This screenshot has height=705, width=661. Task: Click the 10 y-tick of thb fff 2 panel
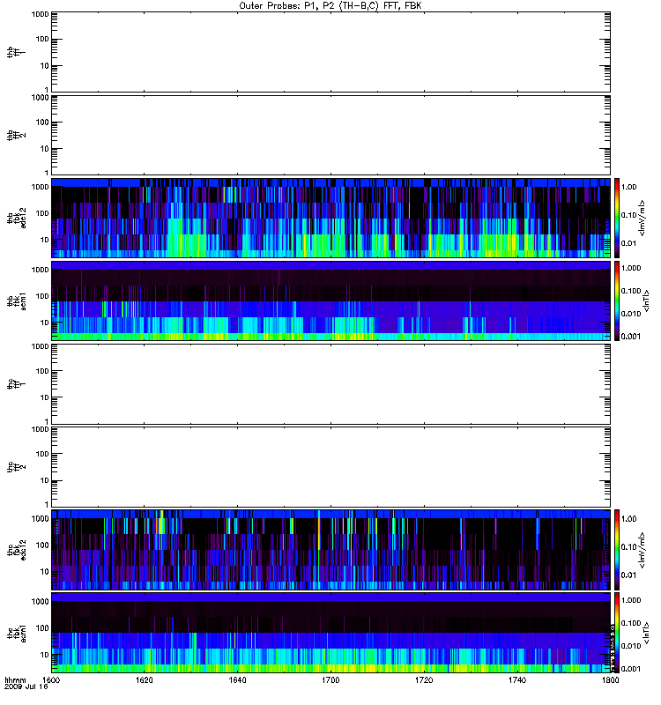pyautogui.click(x=45, y=149)
